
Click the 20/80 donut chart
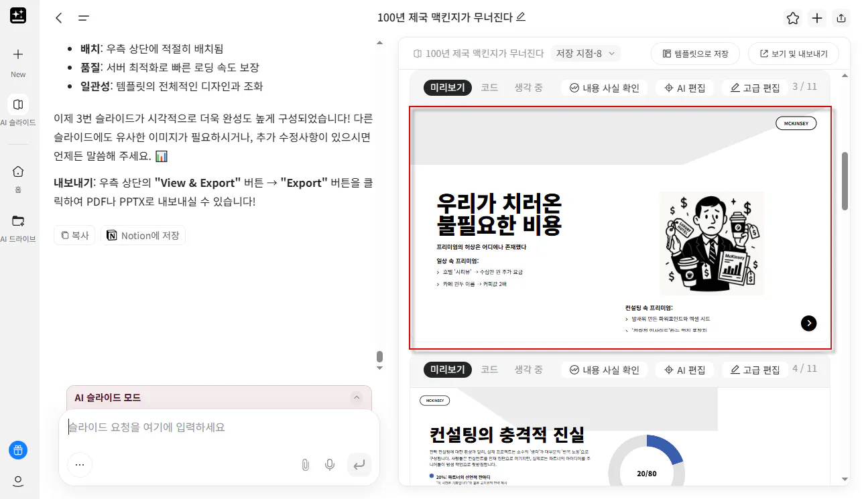point(646,461)
